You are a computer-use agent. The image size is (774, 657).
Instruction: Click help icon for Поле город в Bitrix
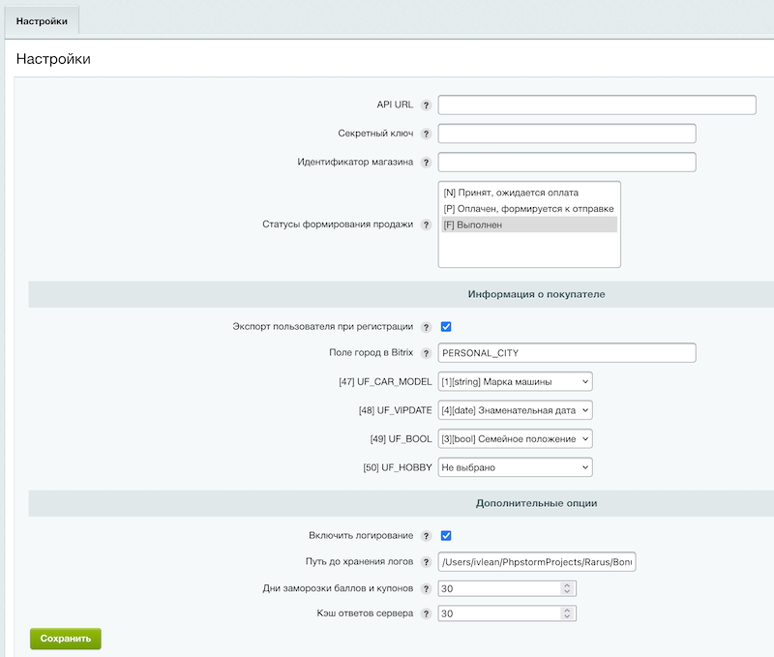[424, 352]
